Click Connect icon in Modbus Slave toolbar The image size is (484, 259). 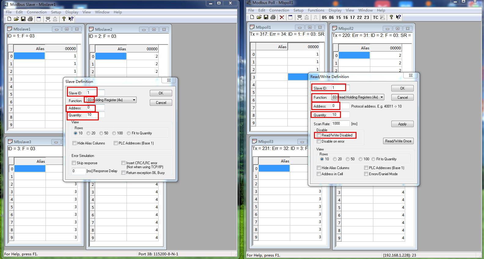[x=48, y=19]
